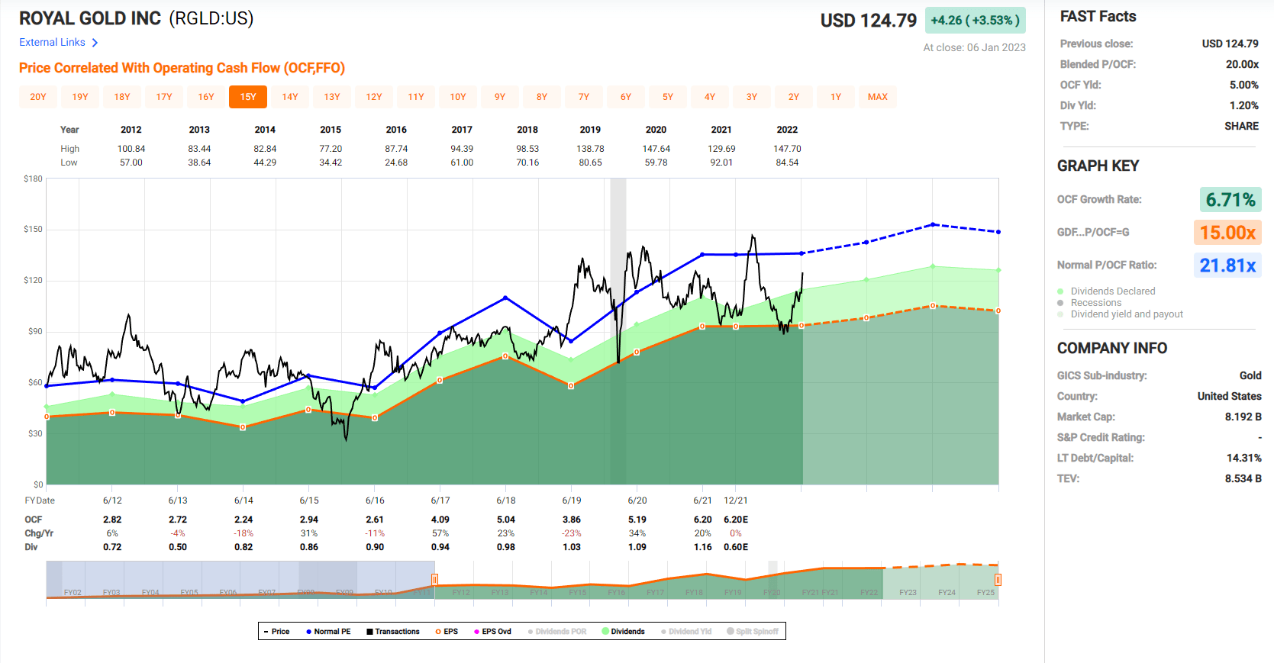
Task: Pick the 6Y time range
Action: tap(626, 97)
